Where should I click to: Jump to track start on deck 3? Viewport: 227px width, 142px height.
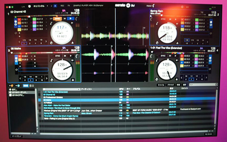[x=65, y=56]
